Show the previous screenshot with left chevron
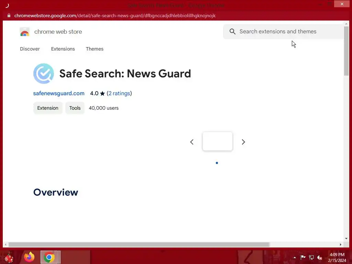This screenshot has width=352, height=264. point(192,142)
